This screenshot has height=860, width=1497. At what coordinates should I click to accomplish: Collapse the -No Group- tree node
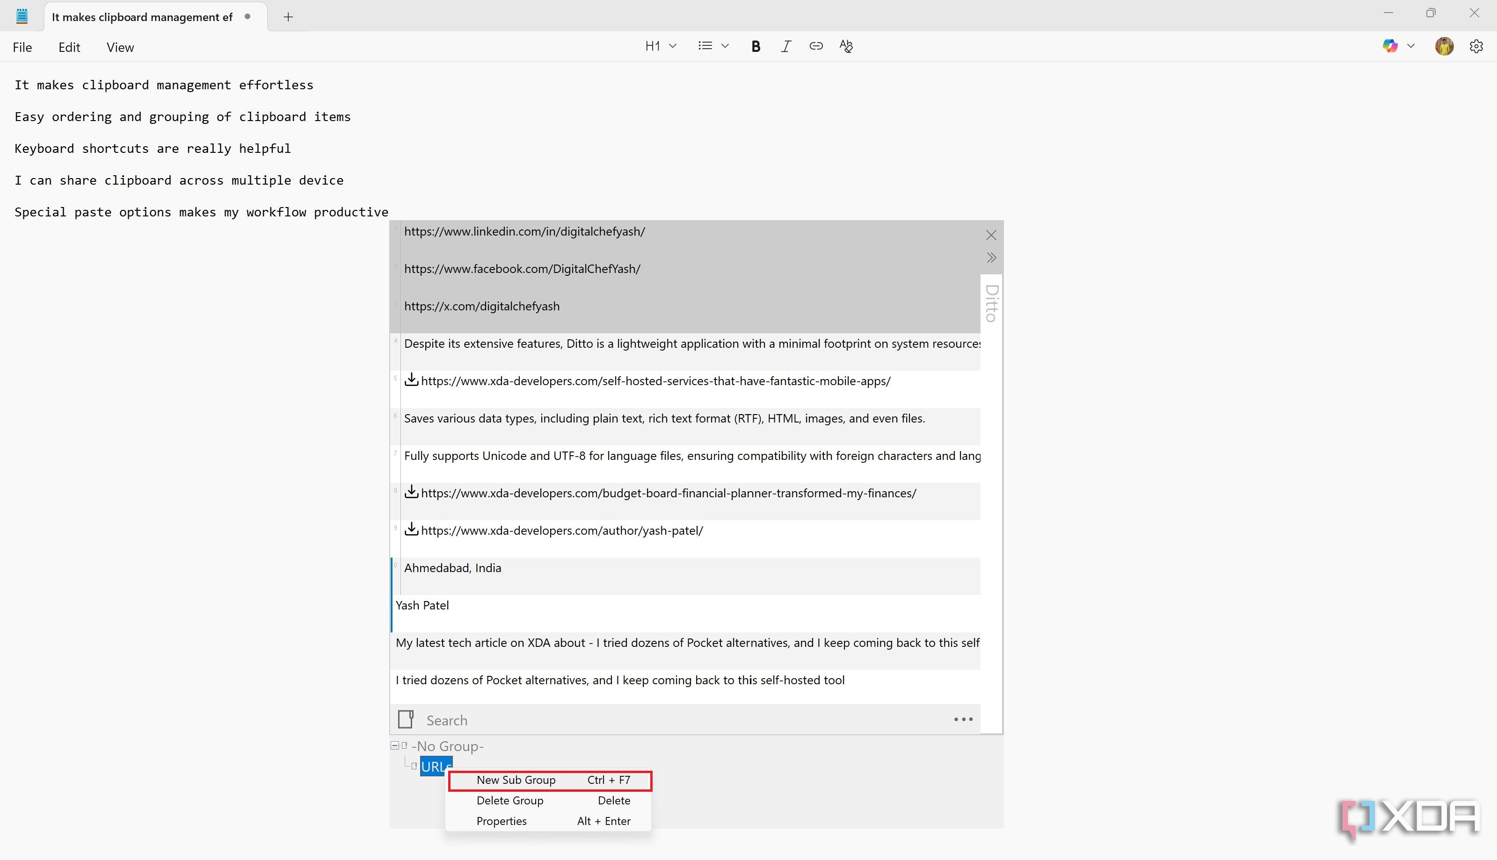394,745
